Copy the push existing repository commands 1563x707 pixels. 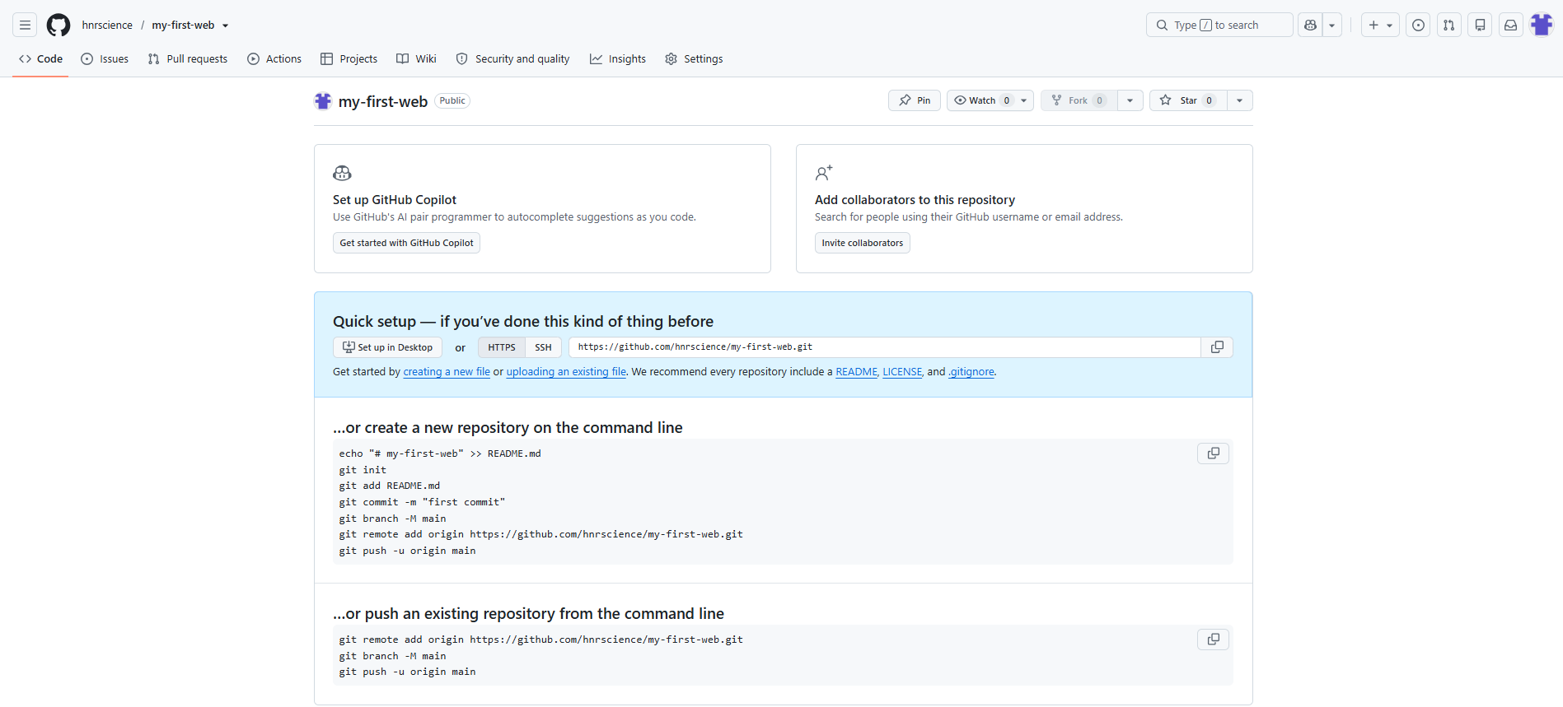[1213, 640]
